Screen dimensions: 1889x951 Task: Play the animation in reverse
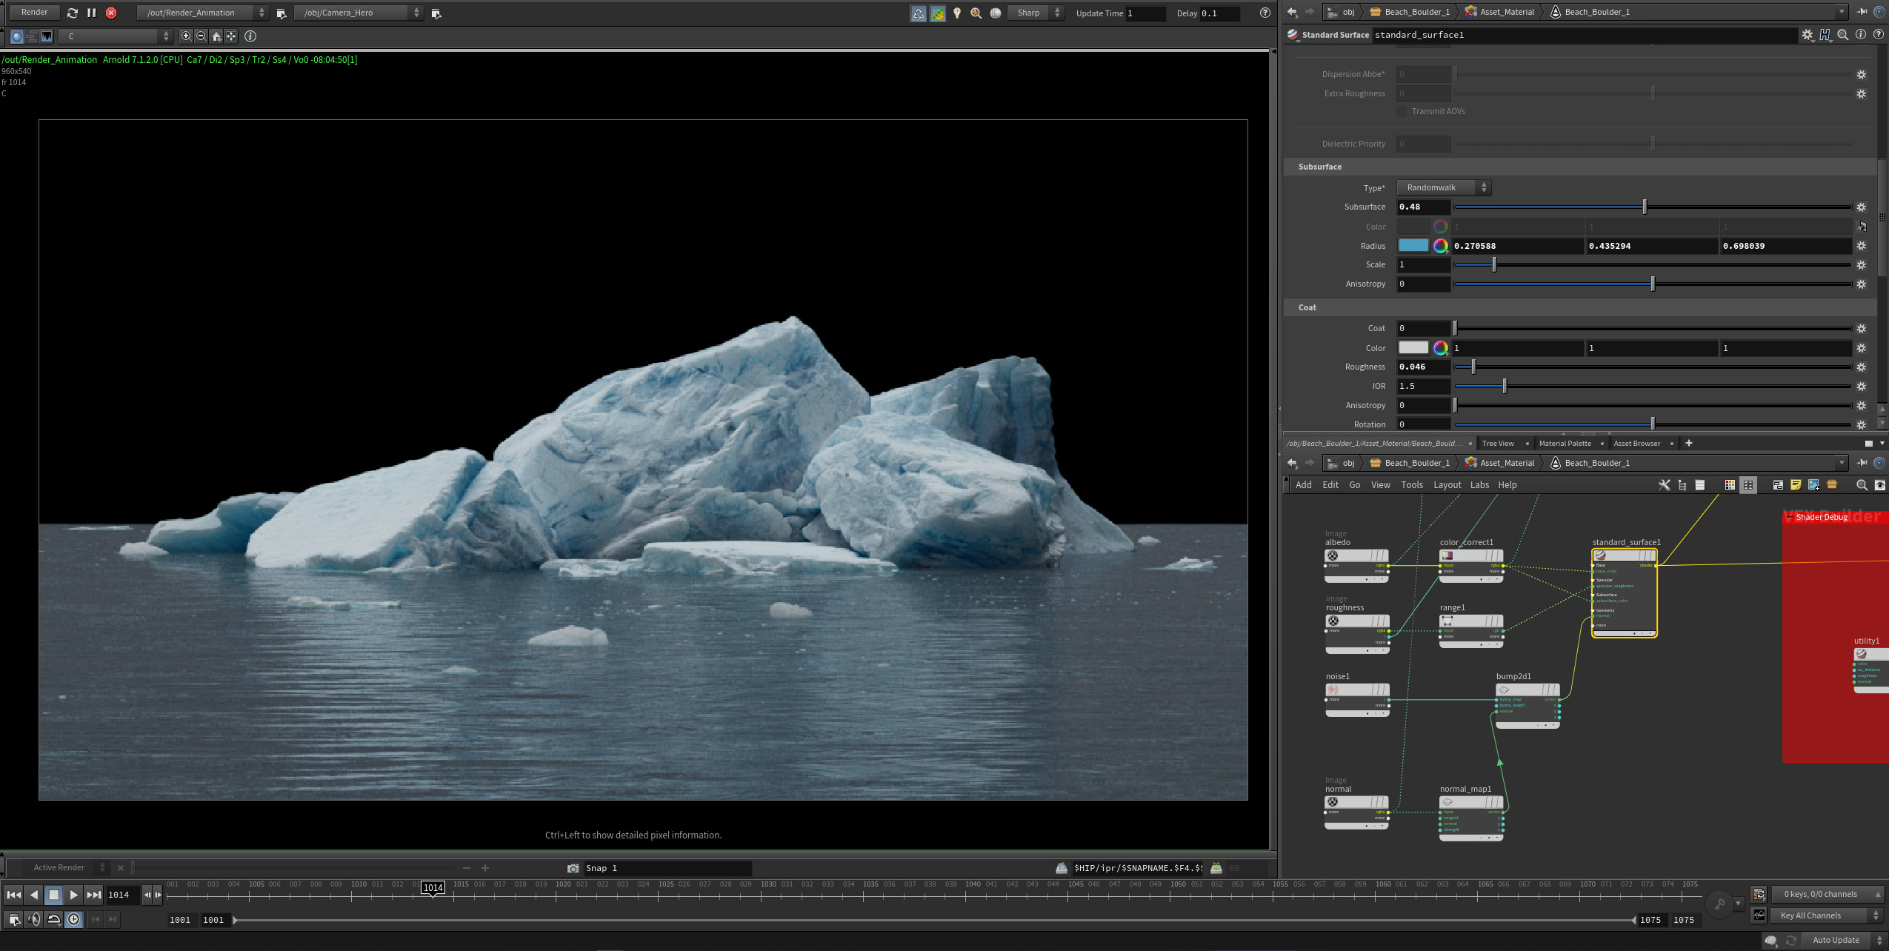tap(34, 895)
